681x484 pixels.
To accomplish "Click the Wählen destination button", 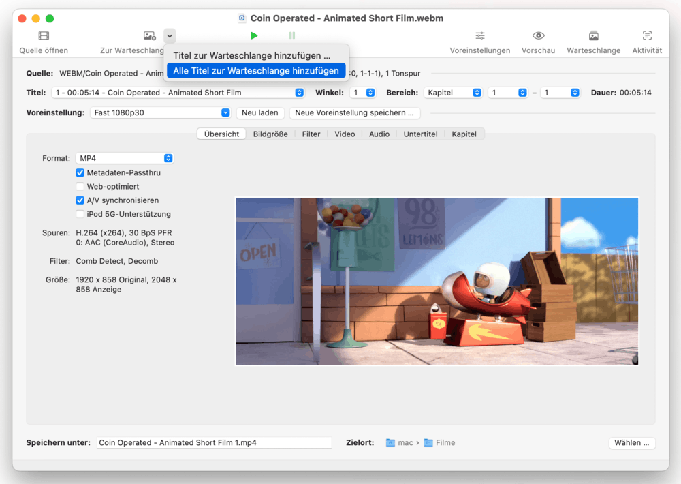I will pyautogui.click(x=632, y=443).
